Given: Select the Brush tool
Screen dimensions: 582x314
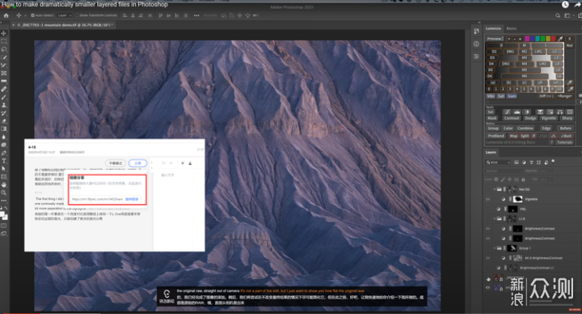Looking at the screenshot, I should [4, 97].
